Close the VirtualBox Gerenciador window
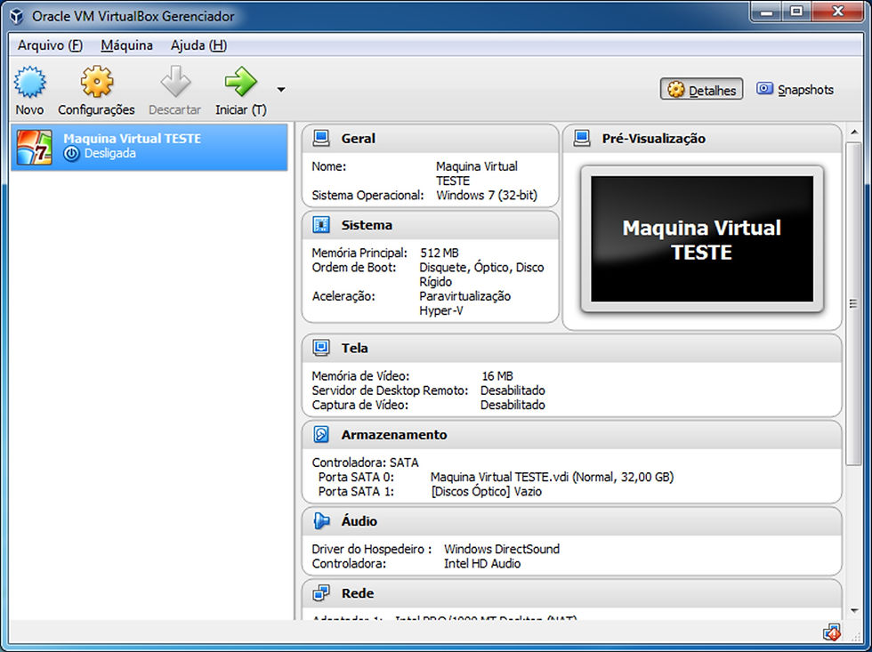This screenshot has height=652, width=872. tap(838, 11)
